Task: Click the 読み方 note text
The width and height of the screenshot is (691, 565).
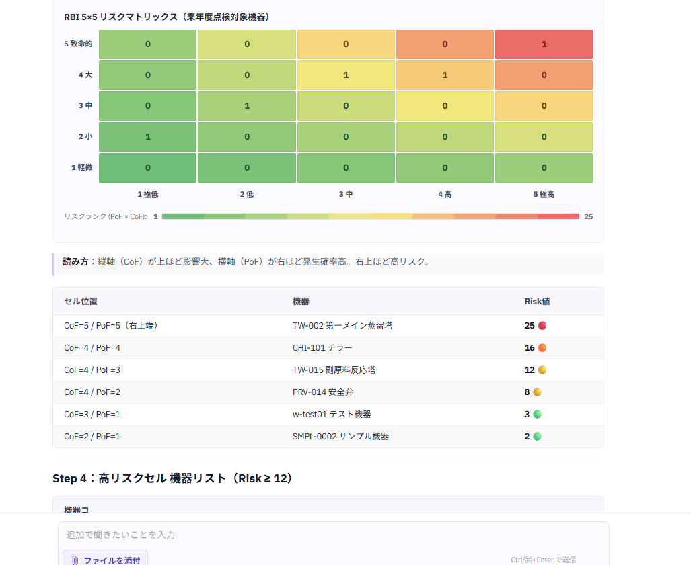Action: tap(246, 262)
